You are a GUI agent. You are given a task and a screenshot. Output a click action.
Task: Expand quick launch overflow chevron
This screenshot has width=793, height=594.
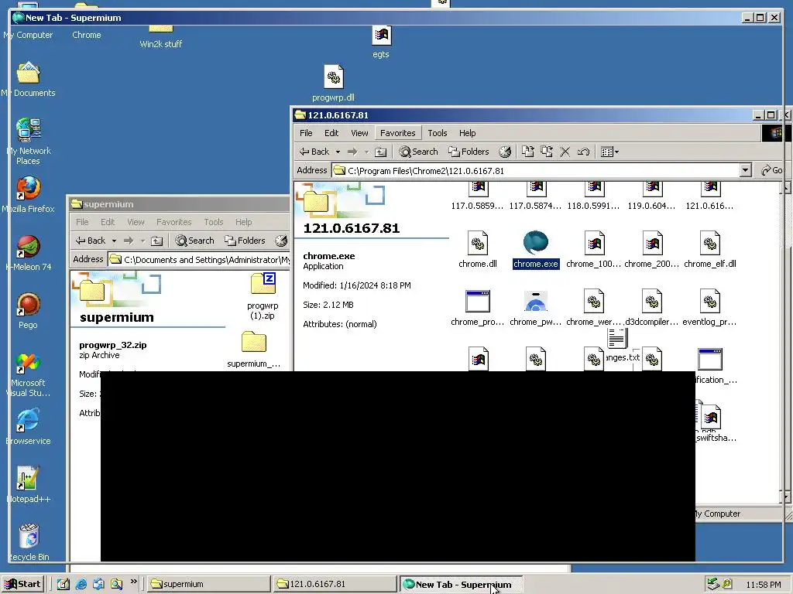tap(133, 582)
